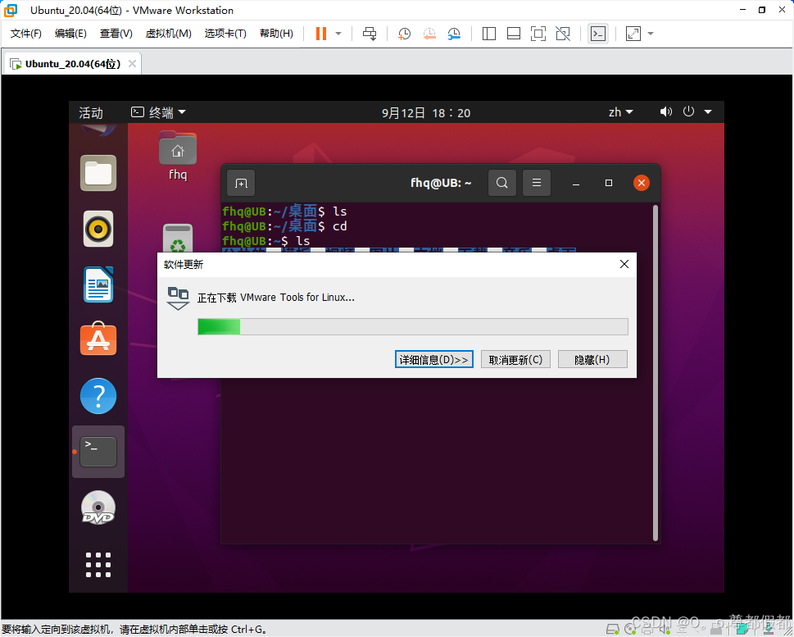Click the CD/DVD status bar icon
Image resolution: width=794 pixels, height=637 pixels.
[631, 630]
